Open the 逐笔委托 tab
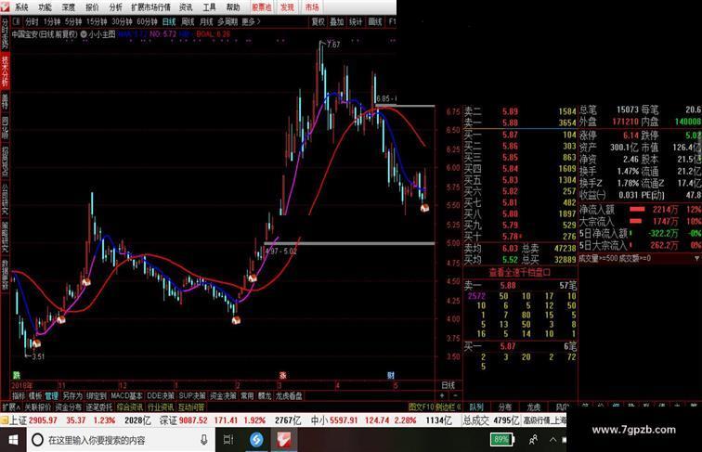Image resolution: width=702 pixels, height=452 pixels. [99, 407]
